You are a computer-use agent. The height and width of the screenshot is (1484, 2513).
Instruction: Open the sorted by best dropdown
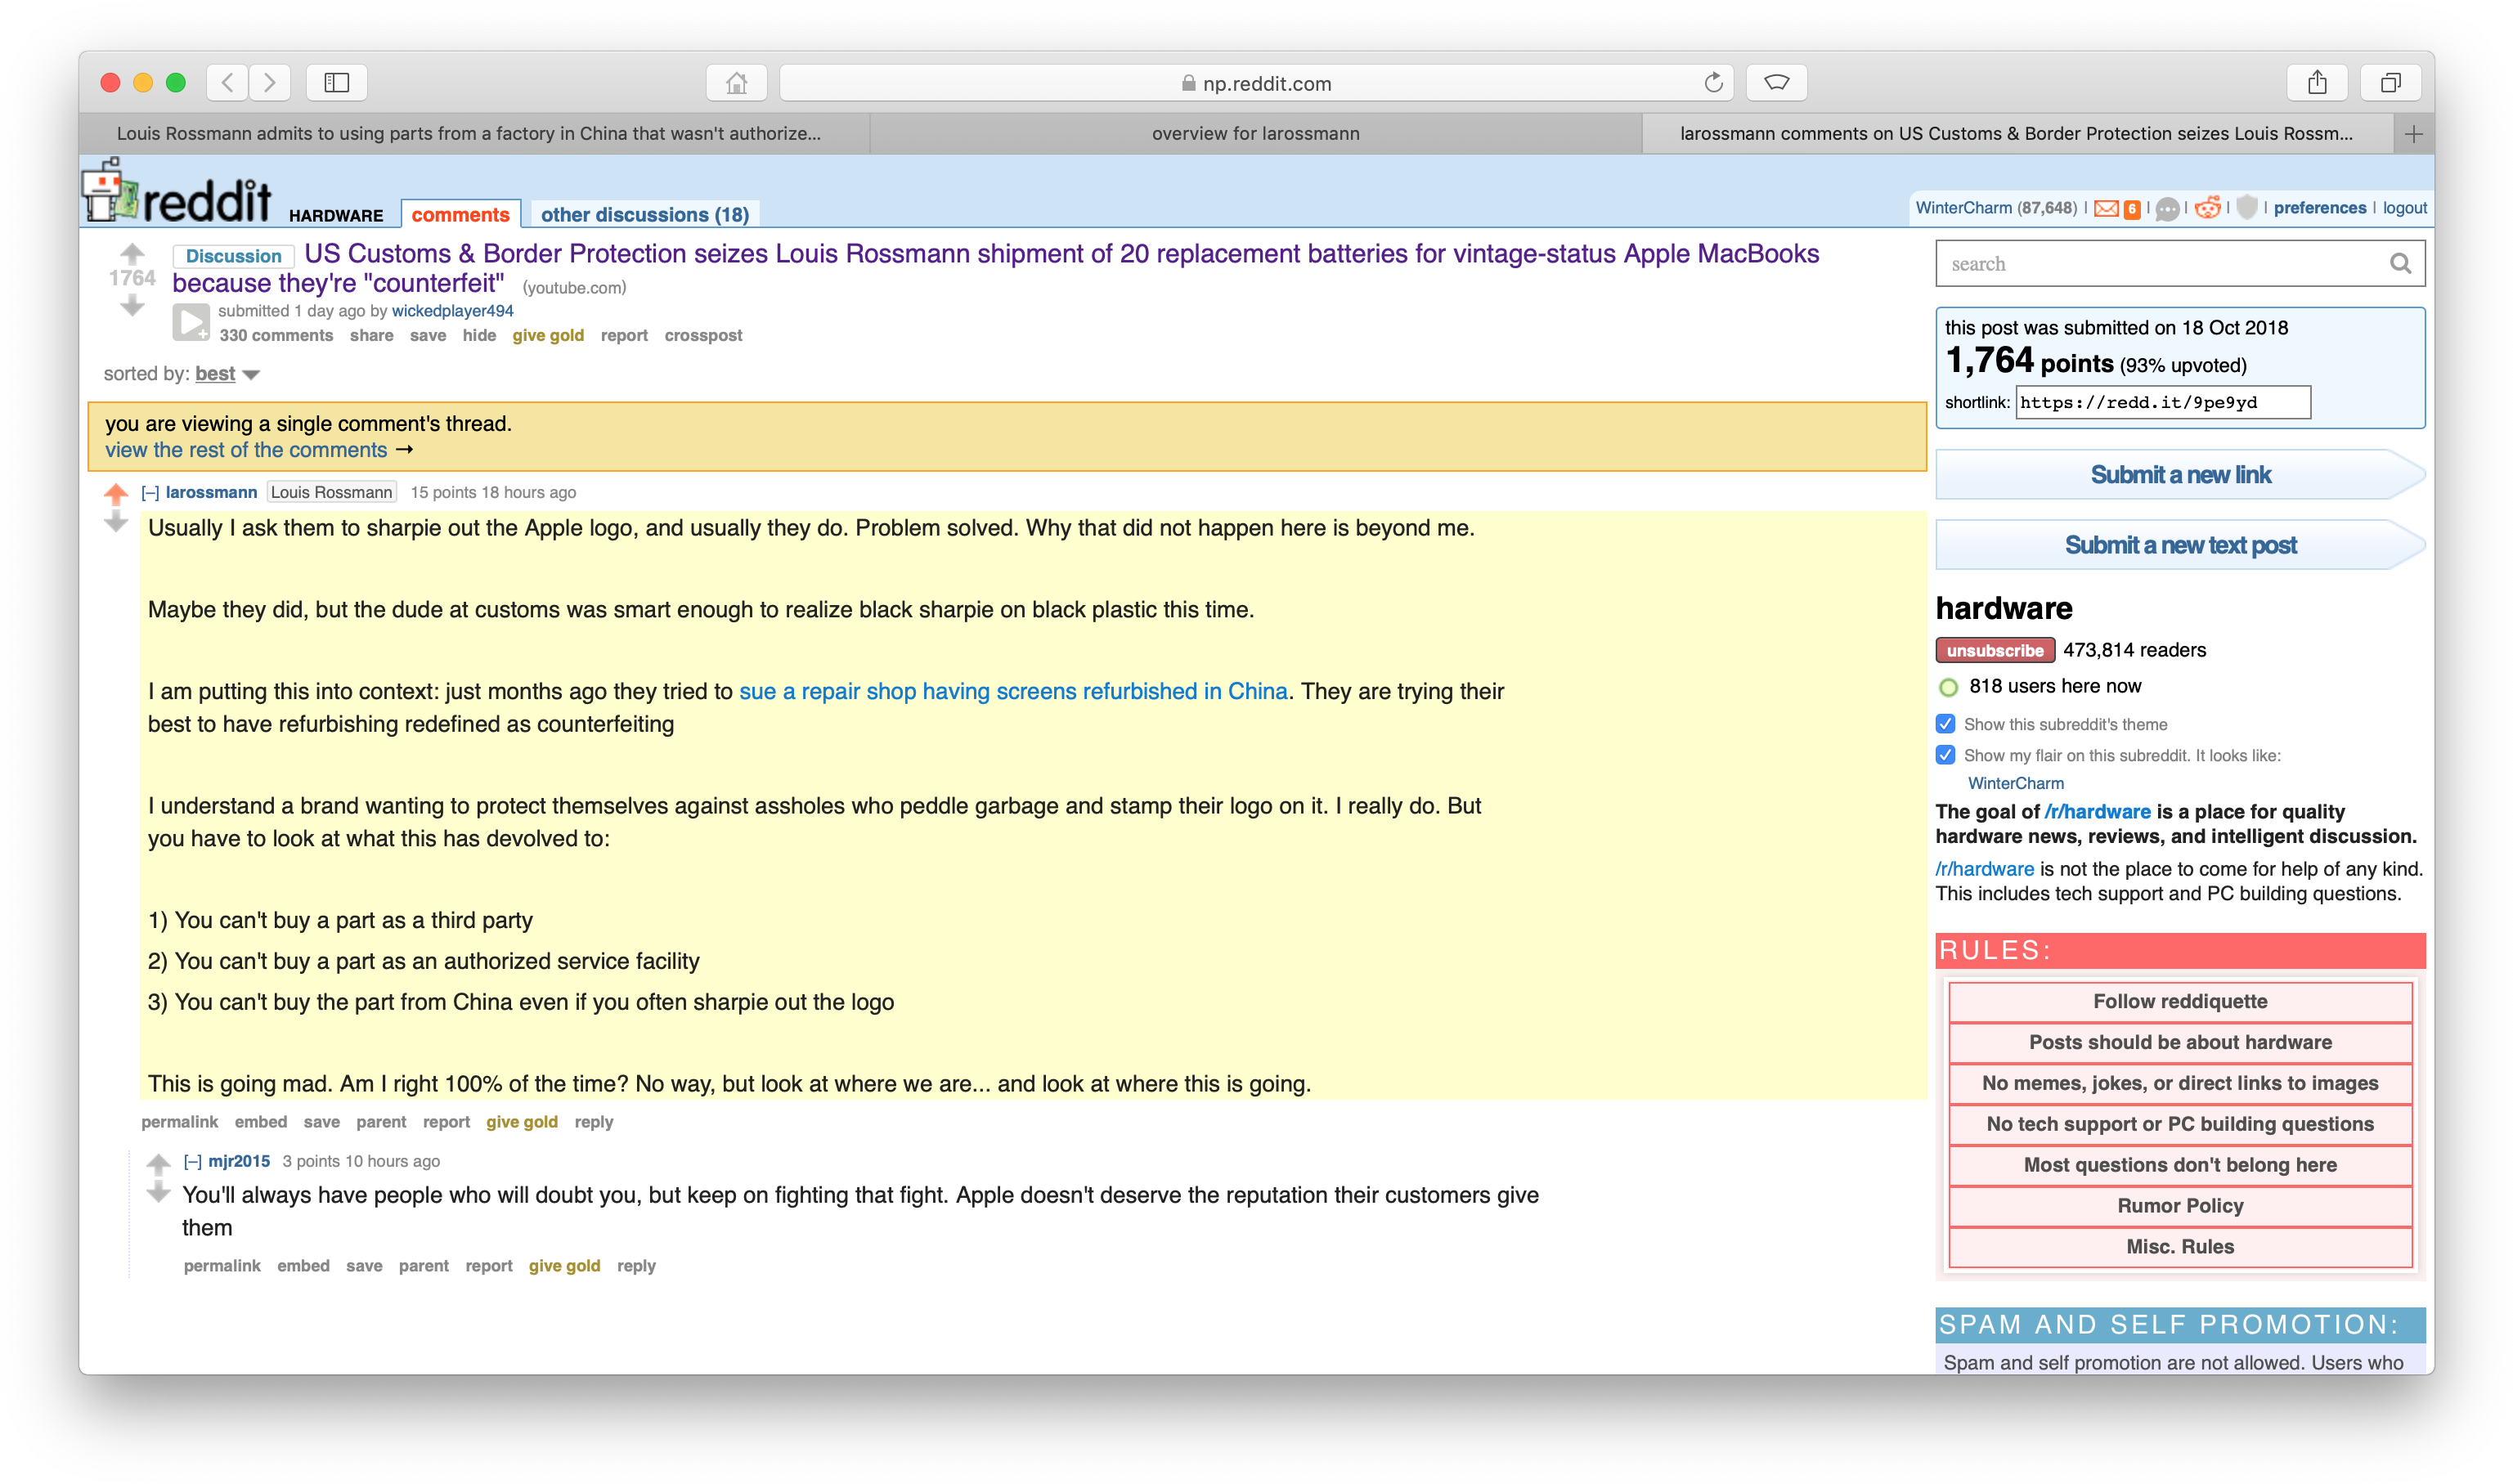227,374
